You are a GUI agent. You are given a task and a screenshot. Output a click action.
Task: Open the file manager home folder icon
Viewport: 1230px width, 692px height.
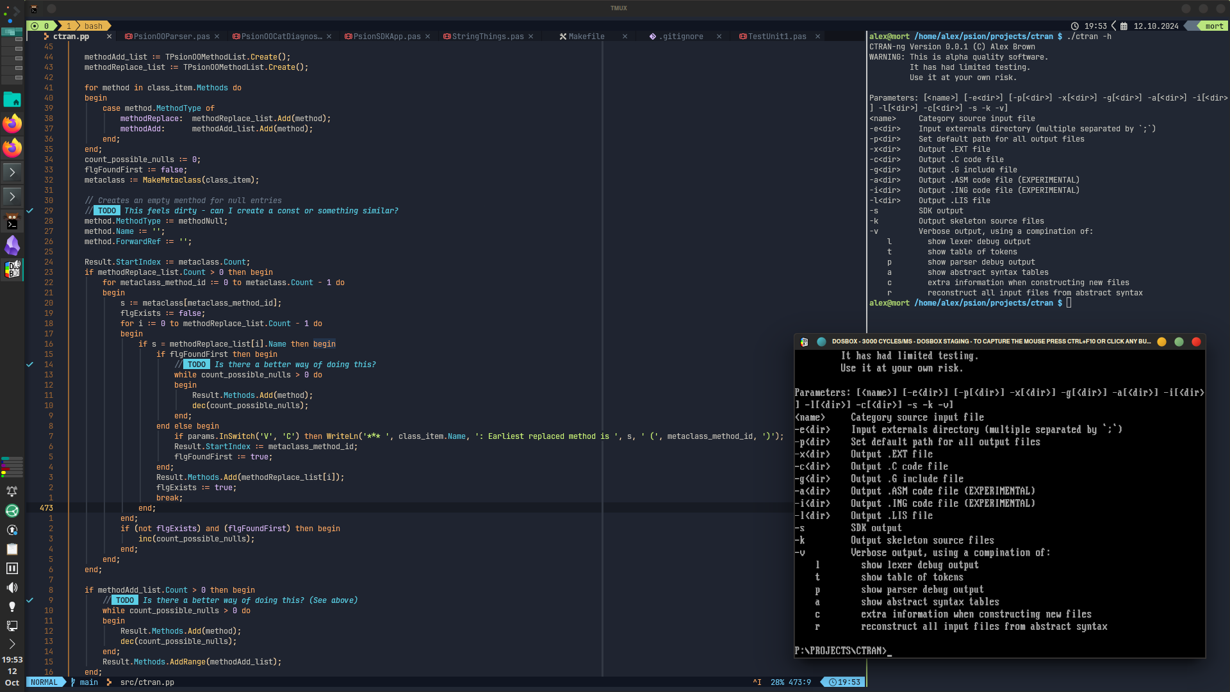coord(12,99)
